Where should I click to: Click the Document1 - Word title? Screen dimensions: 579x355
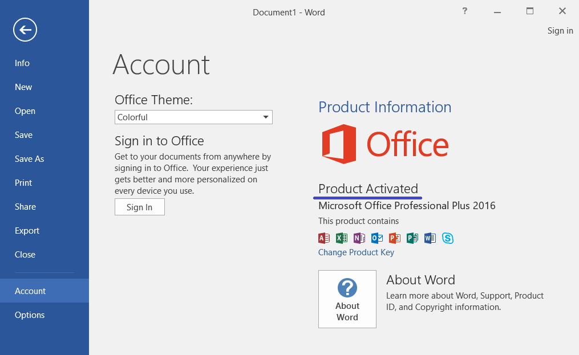pyautogui.click(x=289, y=12)
